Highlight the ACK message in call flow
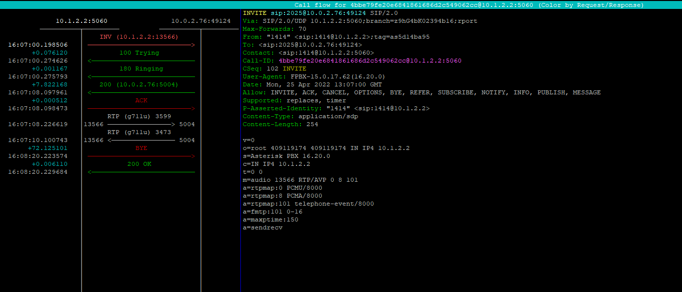Viewport: 682px width, 292px height. [x=141, y=100]
